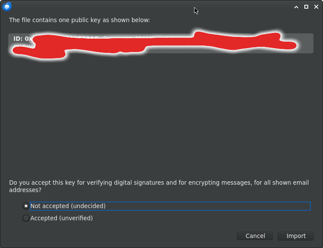Screen dimensions: 323x248
Task: Click the 'Accepted (unverified)' label text
Action: point(61,218)
